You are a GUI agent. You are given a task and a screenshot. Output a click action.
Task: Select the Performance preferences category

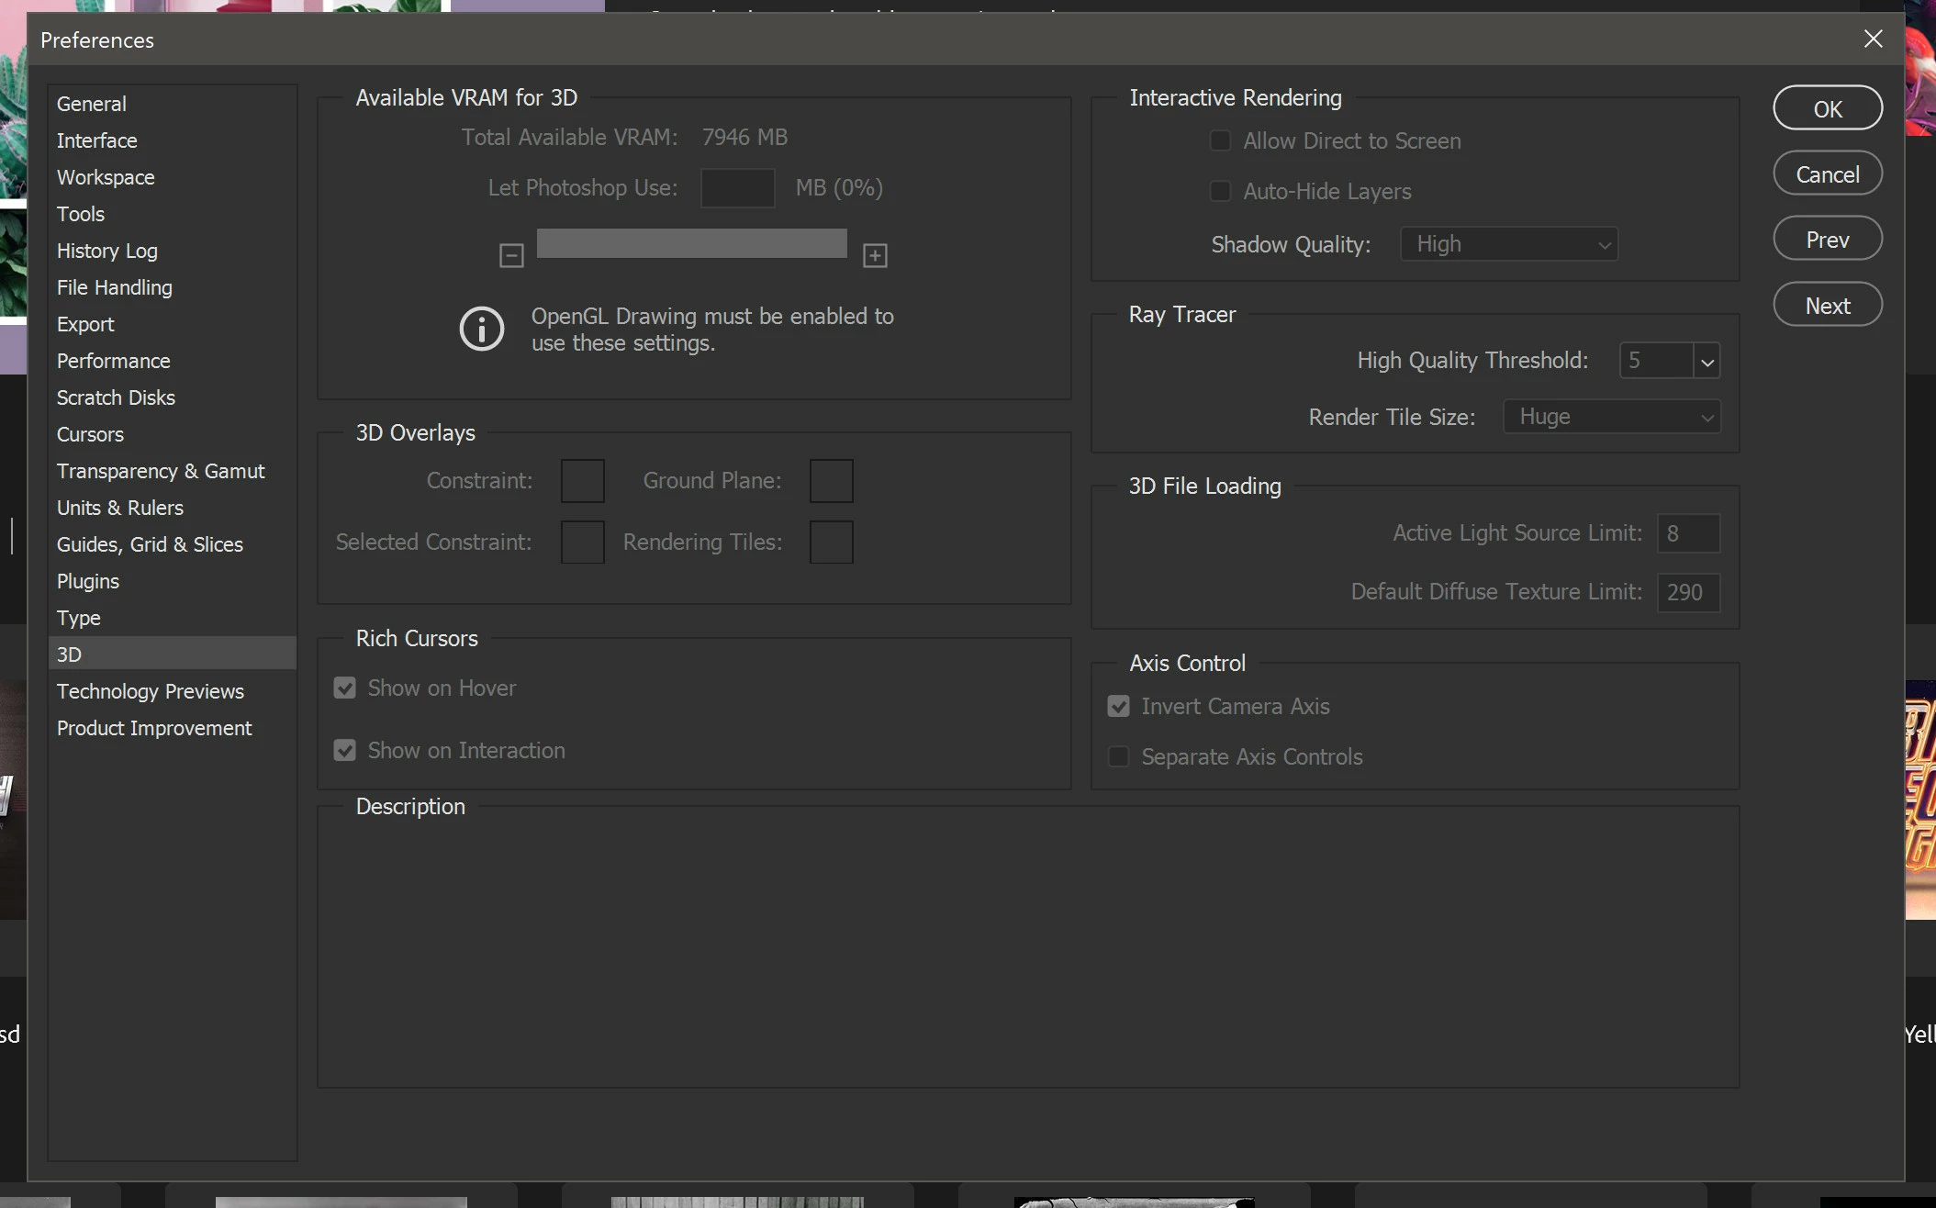(114, 361)
